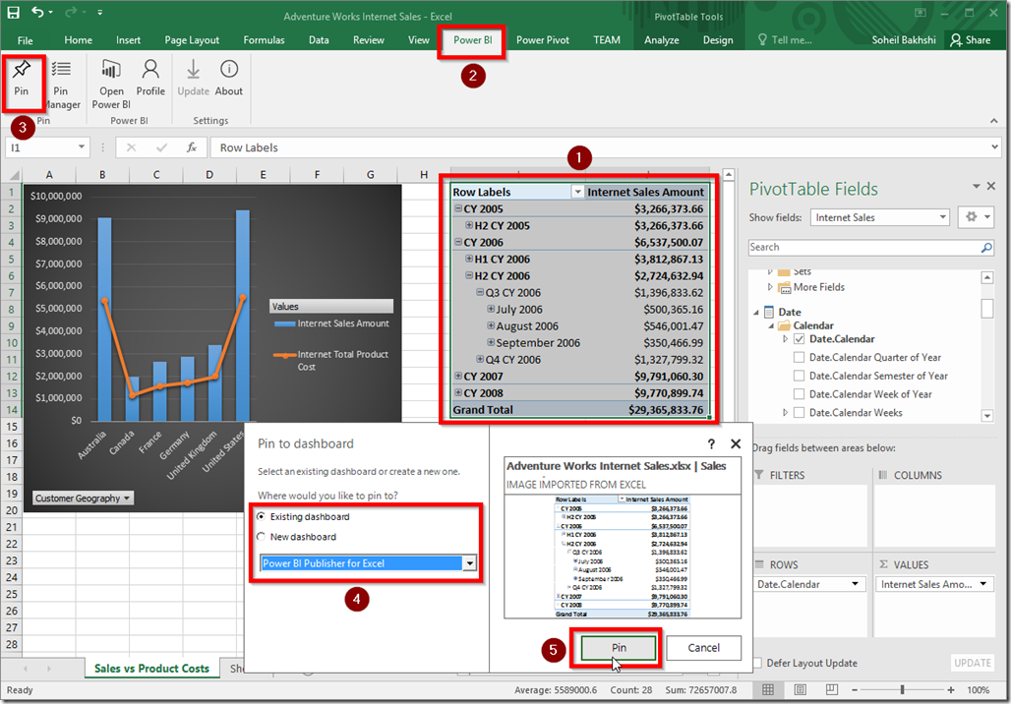Screen dimensions: 1011x704
Task: Open the Profile icon
Action: click(150, 69)
